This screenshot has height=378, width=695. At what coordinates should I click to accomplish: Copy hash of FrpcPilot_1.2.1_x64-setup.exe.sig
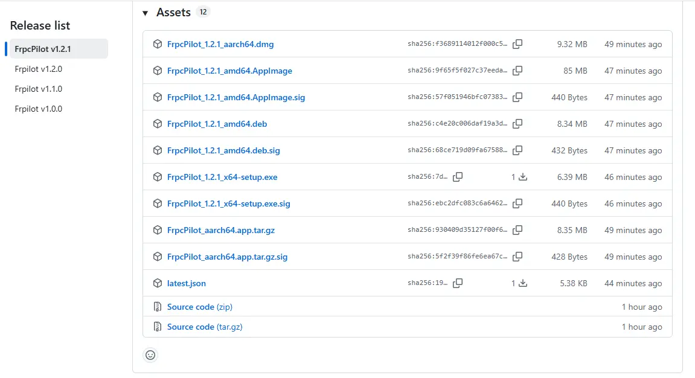click(517, 203)
